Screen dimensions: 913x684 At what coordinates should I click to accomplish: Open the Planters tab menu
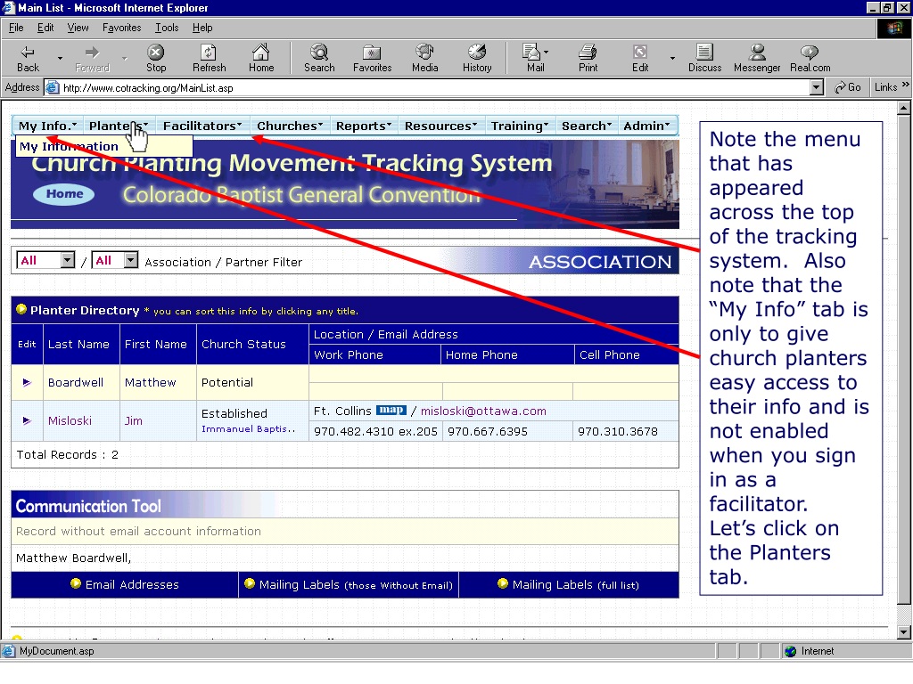coord(119,126)
